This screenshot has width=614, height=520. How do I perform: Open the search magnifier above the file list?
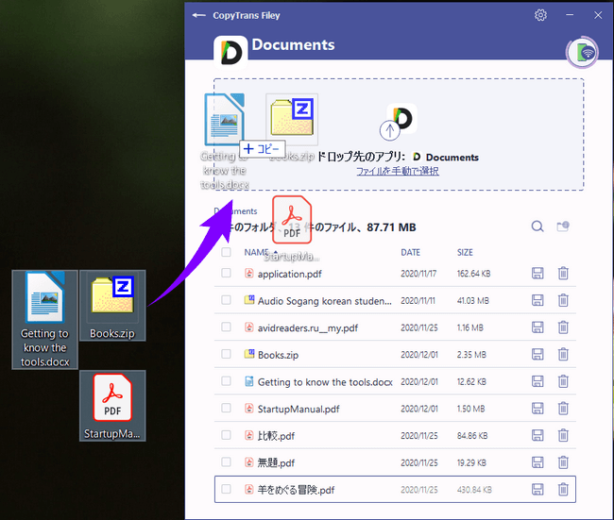[537, 226]
